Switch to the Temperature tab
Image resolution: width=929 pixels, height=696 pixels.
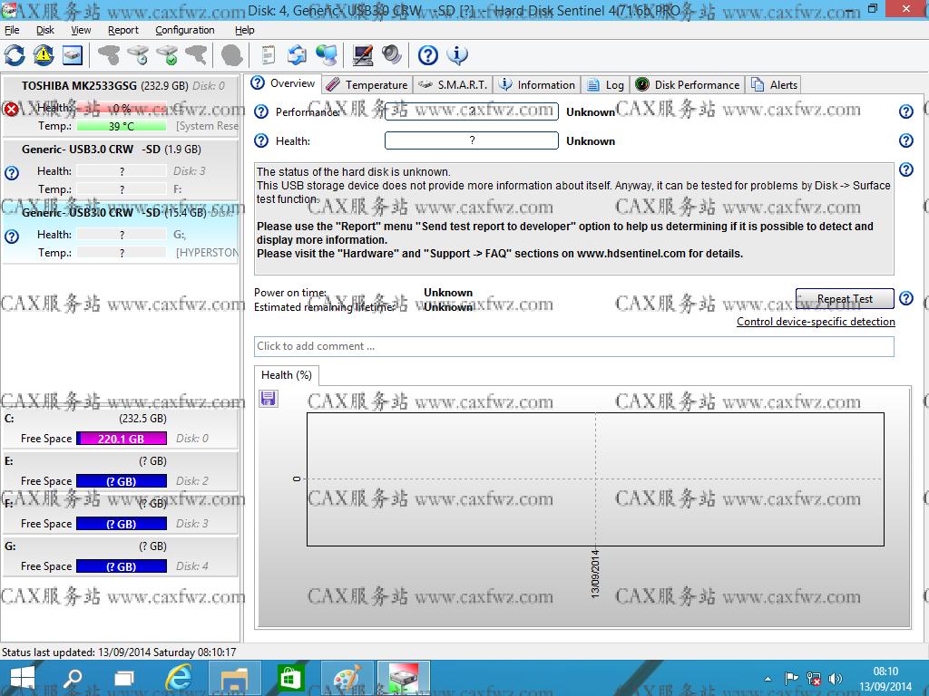pos(367,85)
